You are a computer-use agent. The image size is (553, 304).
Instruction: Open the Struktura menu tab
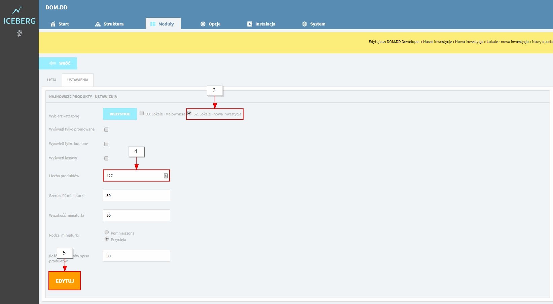pos(110,24)
